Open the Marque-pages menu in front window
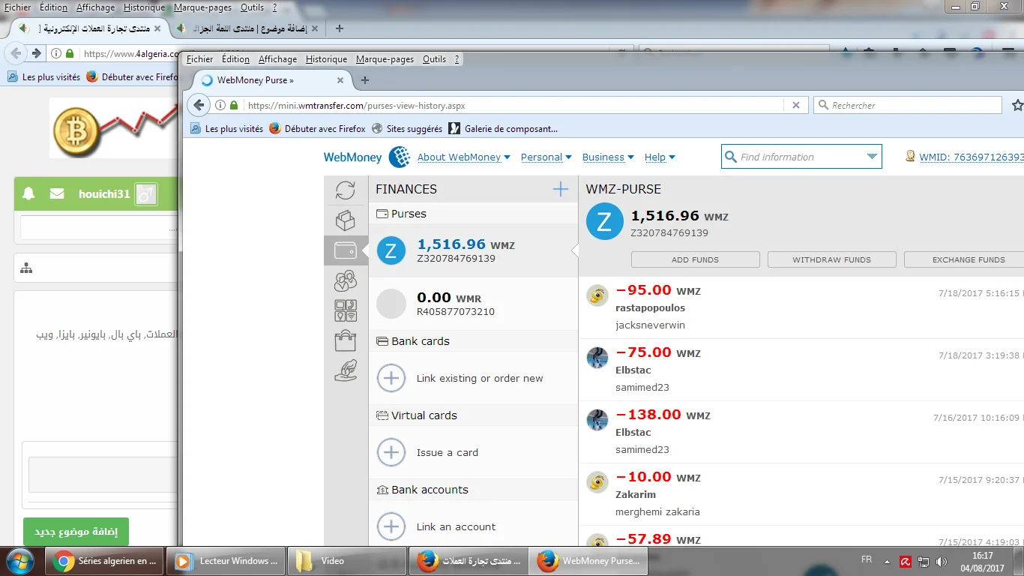Screen dimensions: 1024x576 [x=384, y=59]
